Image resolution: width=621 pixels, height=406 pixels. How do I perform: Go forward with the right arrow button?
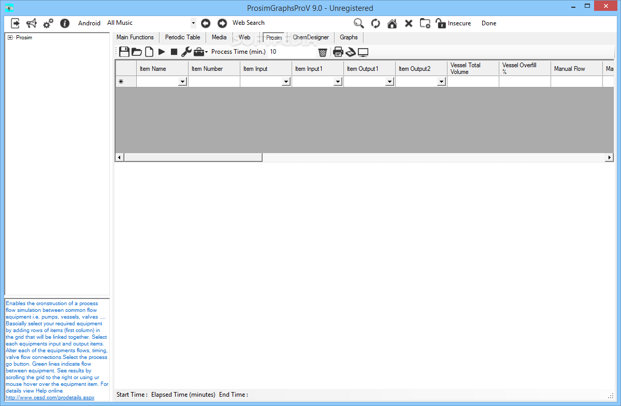click(222, 23)
